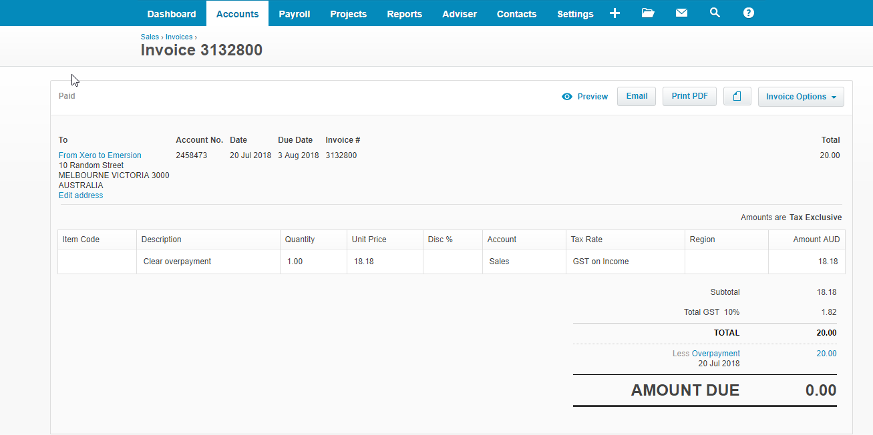This screenshot has width=873, height=435.
Task: Open the Overpayment link in totals
Action: pyautogui.click(x=715, y=354)
